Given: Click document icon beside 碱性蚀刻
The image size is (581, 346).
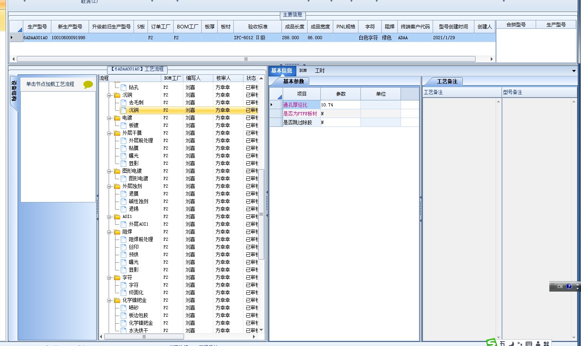Looking at the screenshot, I should (123, 202).
